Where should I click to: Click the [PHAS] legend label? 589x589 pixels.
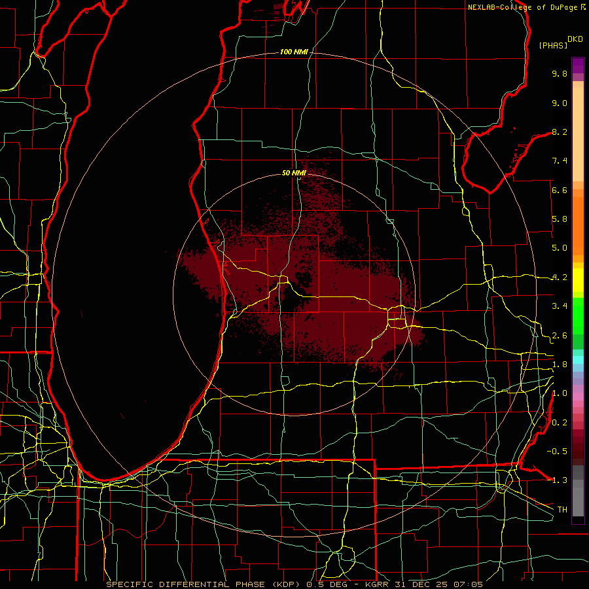[x=553, y=45]
